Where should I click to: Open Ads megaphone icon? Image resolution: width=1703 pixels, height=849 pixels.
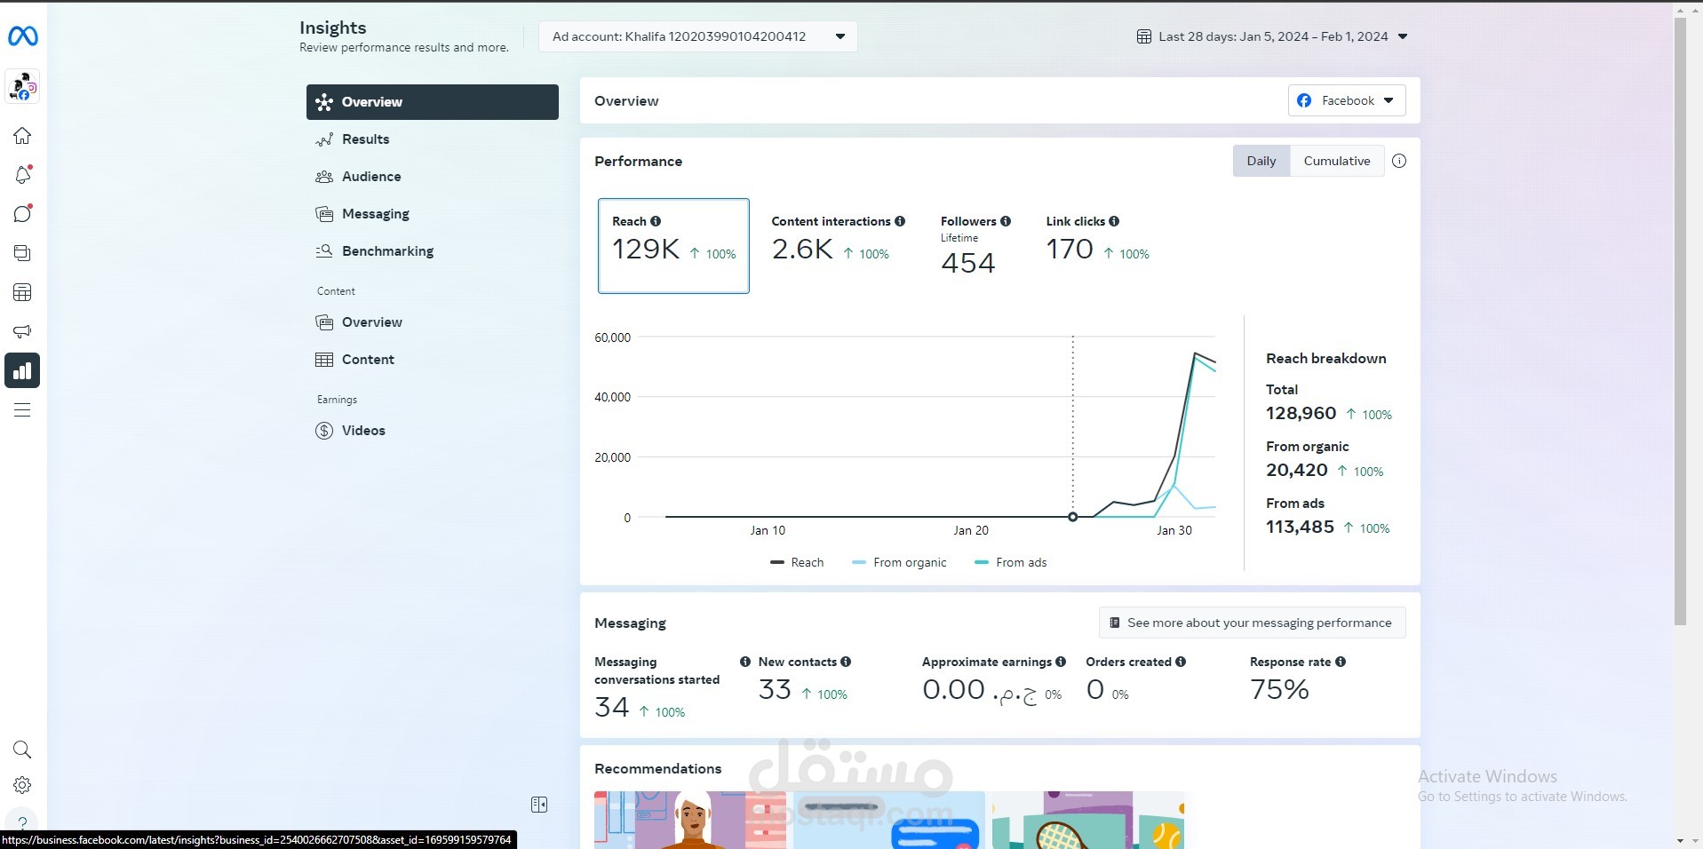point(22,331)
